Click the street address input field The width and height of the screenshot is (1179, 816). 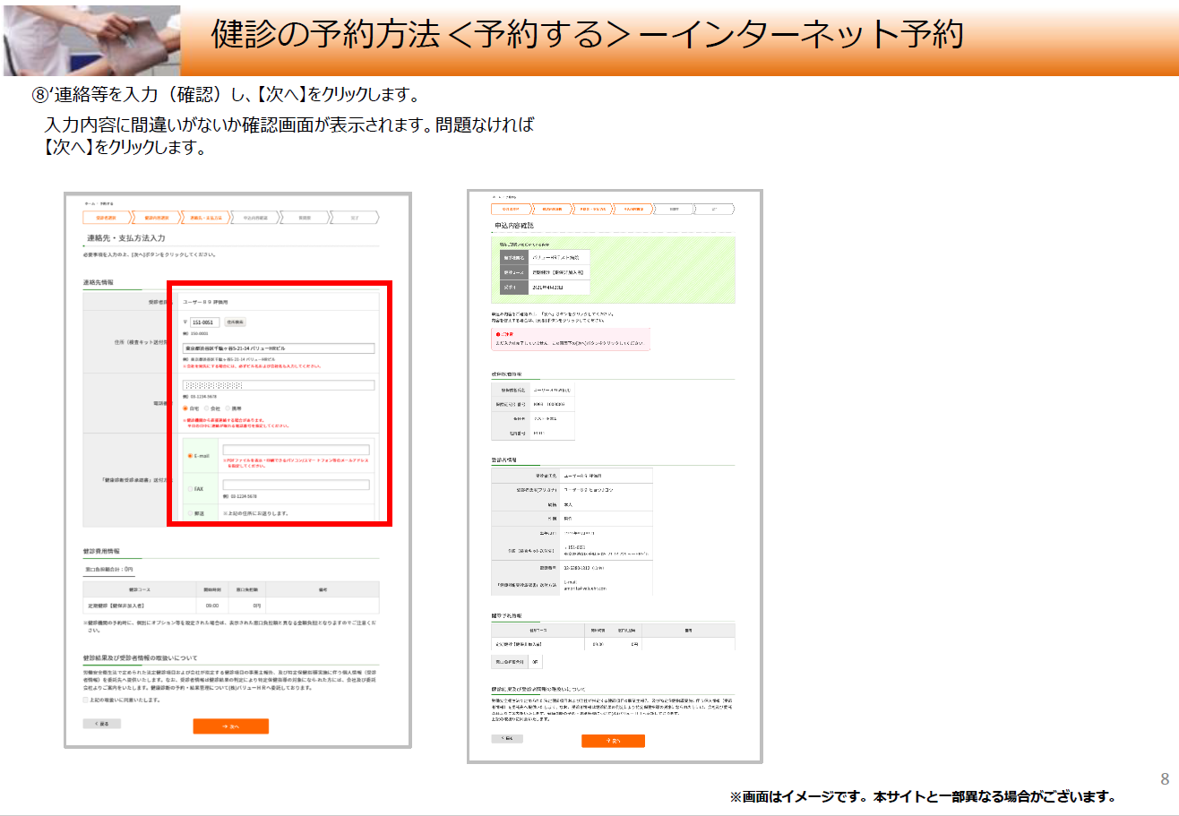[278, 348]
